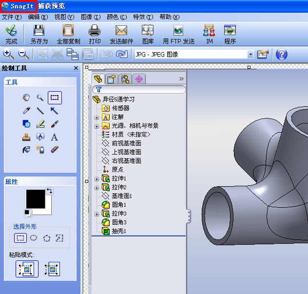This screenshot has width=308, height=294.
Task: Click the 程序 output icon
Action: tap(230, 30)
